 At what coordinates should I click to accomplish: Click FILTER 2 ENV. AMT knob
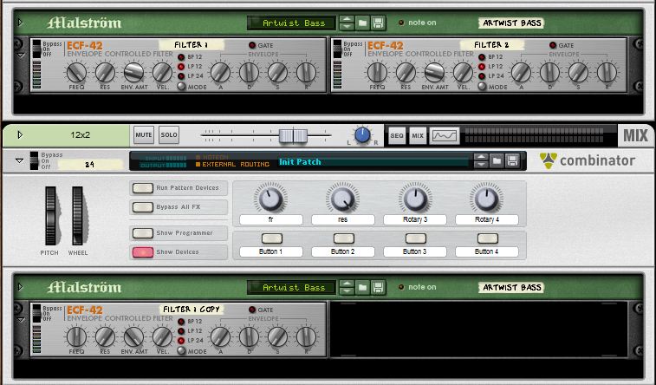(434, 72)
